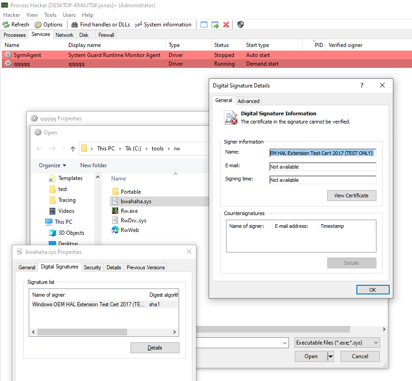Viewport: 412px width, 381px height.
Task: Click OK in Digital Signature Details
Action: (x=373, y=289)
